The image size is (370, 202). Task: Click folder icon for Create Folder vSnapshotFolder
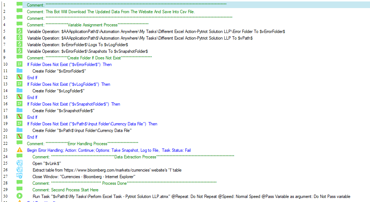coord(19,110)
